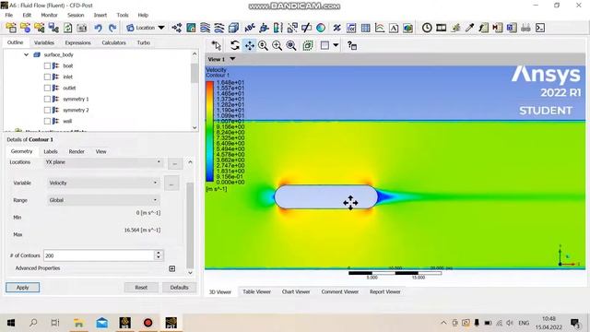Screen dimensions: 590x332
Task: Open the Function Calculator icon
Action: (x=483, y=28)
